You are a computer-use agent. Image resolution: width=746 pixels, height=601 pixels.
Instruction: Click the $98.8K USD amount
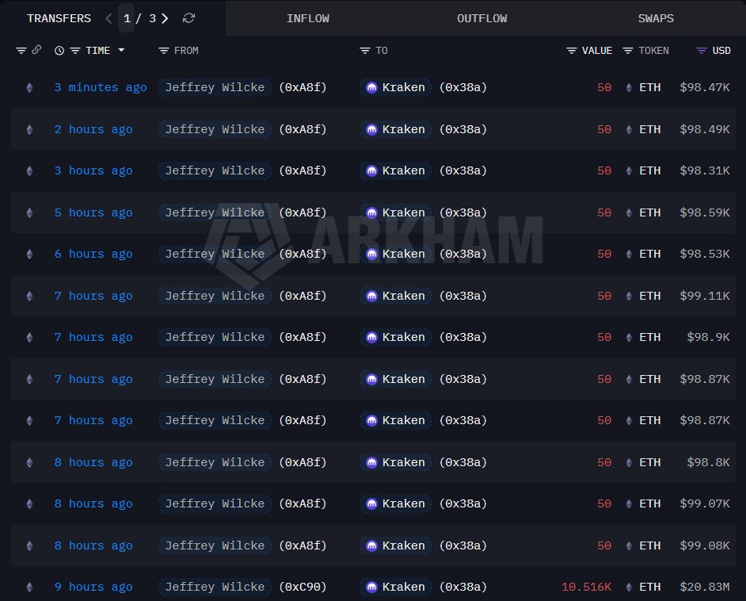click(x=708, y=462)
